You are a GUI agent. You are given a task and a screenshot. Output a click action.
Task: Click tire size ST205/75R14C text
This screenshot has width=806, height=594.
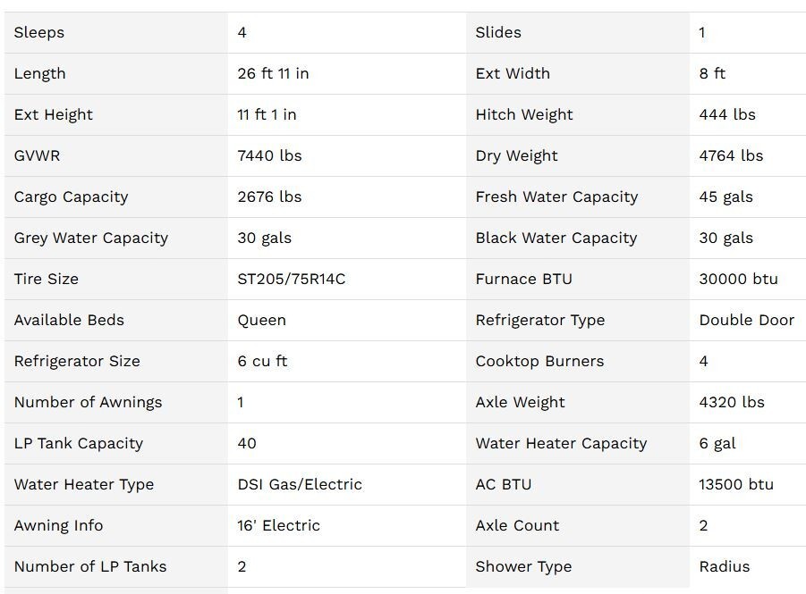pyautogui.click(x=291, y=279)
